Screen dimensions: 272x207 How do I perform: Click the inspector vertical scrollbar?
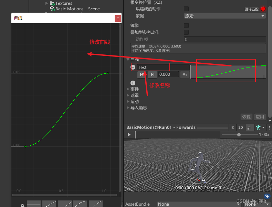pyautogui.click(x=270, y=62)
